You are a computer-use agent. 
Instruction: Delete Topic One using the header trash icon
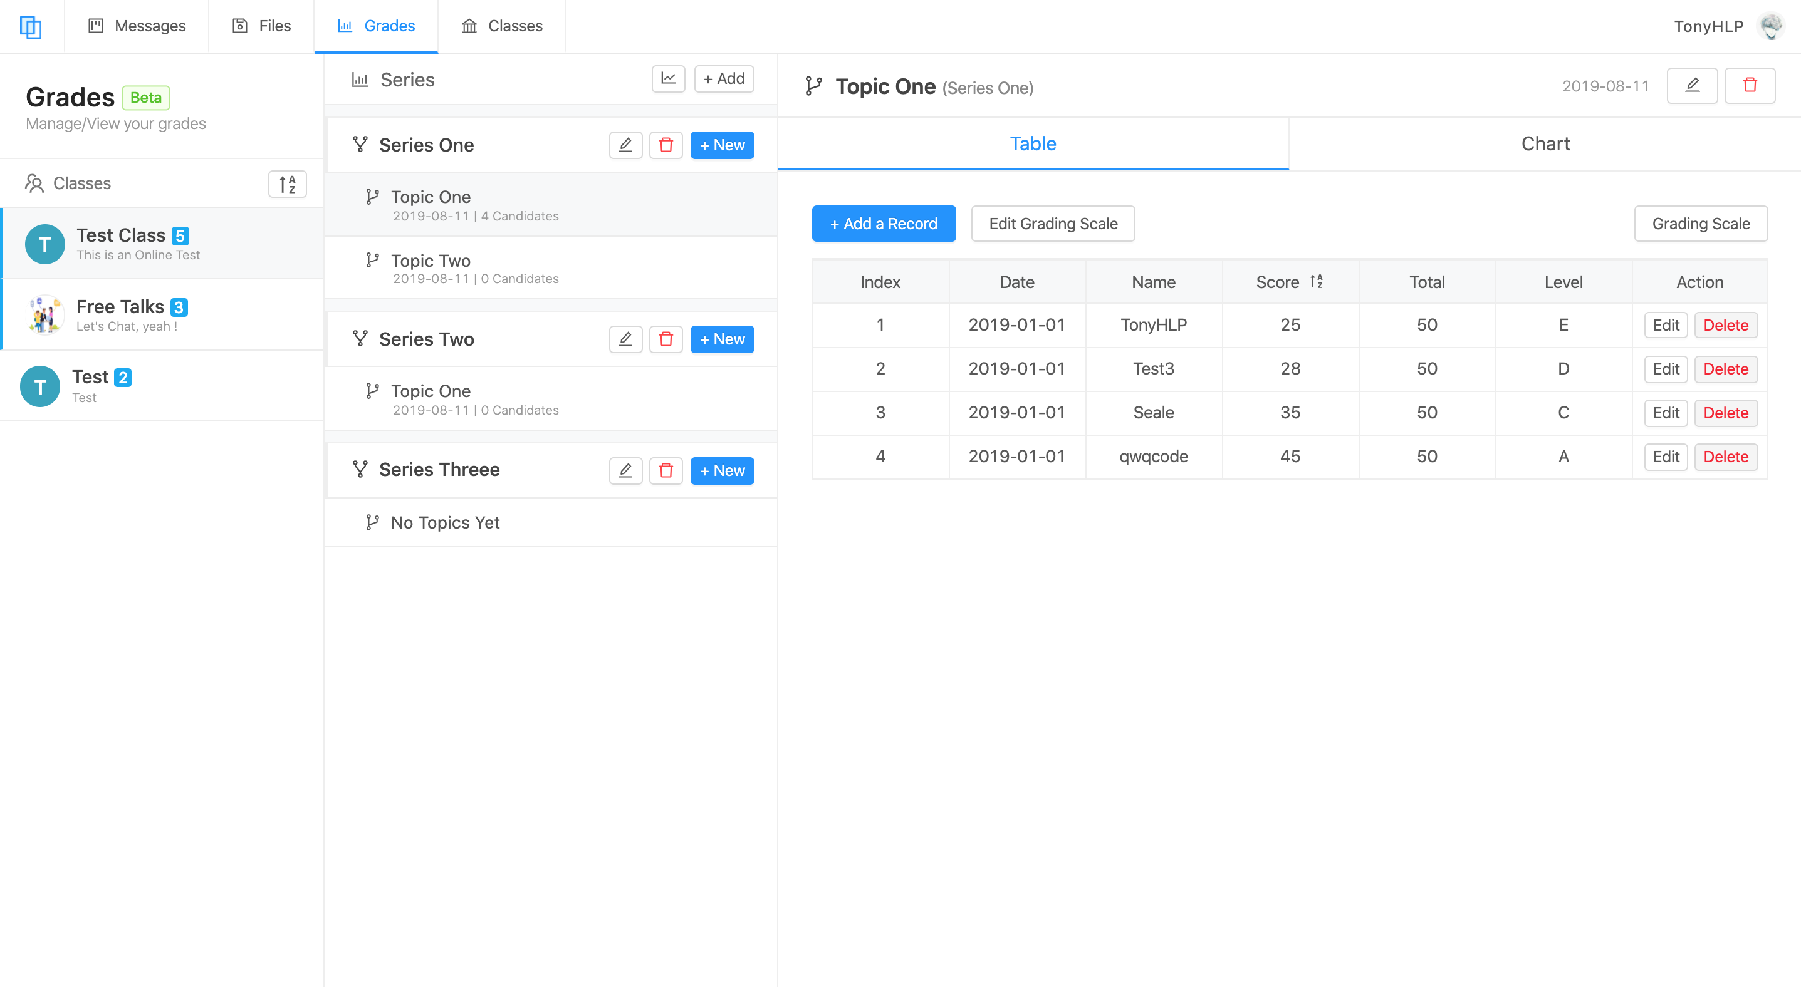coord(1749,86)
